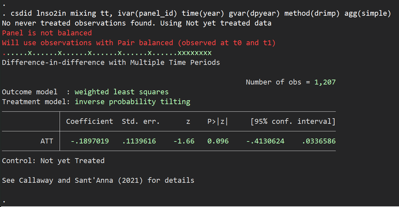Click the p-value 0.096
Screen dimensions: 399x207
click(218, 141)
